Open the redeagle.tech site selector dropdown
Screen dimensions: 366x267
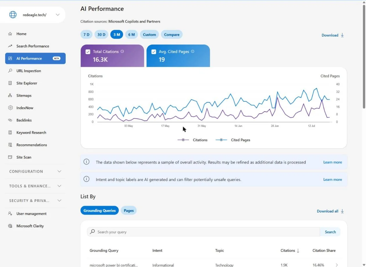click(58, 15)
